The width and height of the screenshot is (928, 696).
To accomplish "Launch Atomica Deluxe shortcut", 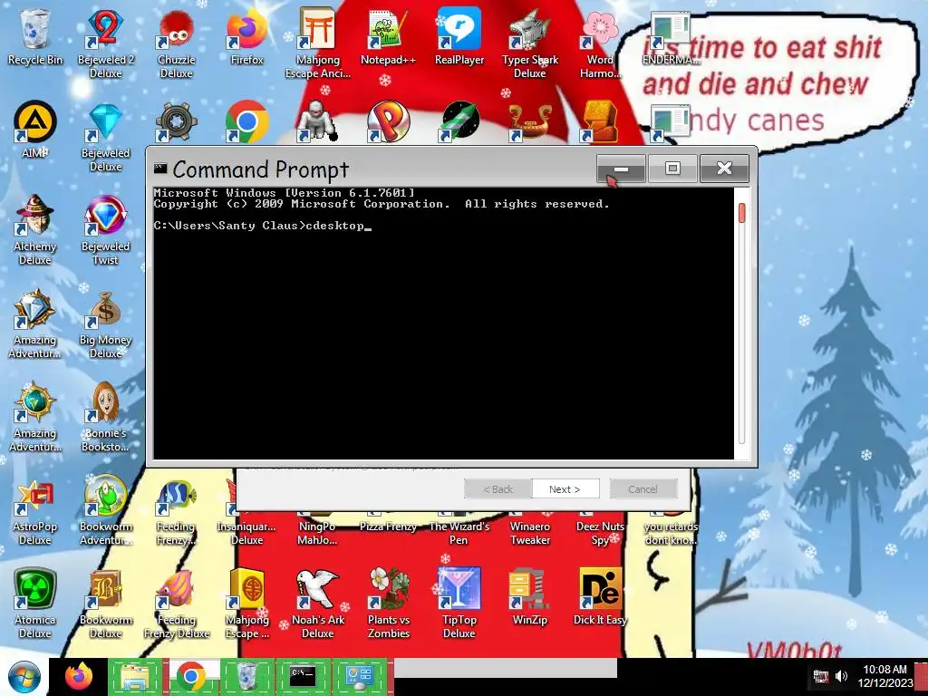I will (x=35, y=604).
